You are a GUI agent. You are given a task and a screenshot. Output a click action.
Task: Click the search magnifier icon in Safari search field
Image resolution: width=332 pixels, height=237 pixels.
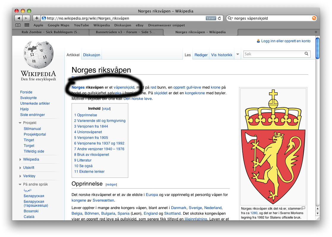pos(230,18)
